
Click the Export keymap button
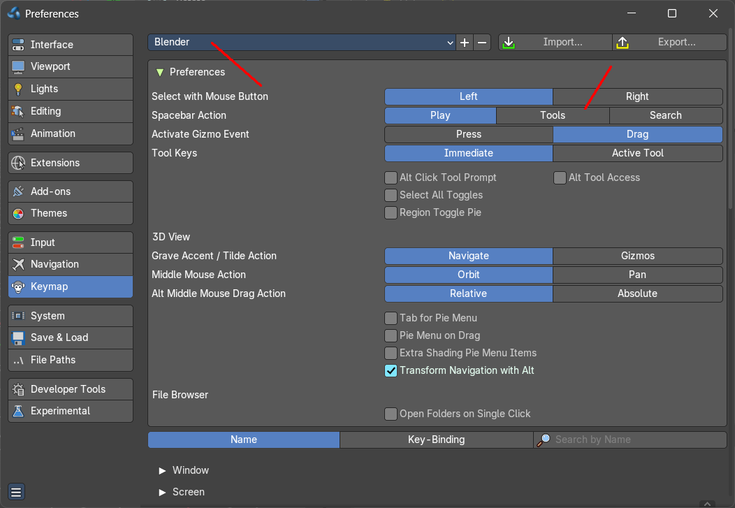point(669,42)
